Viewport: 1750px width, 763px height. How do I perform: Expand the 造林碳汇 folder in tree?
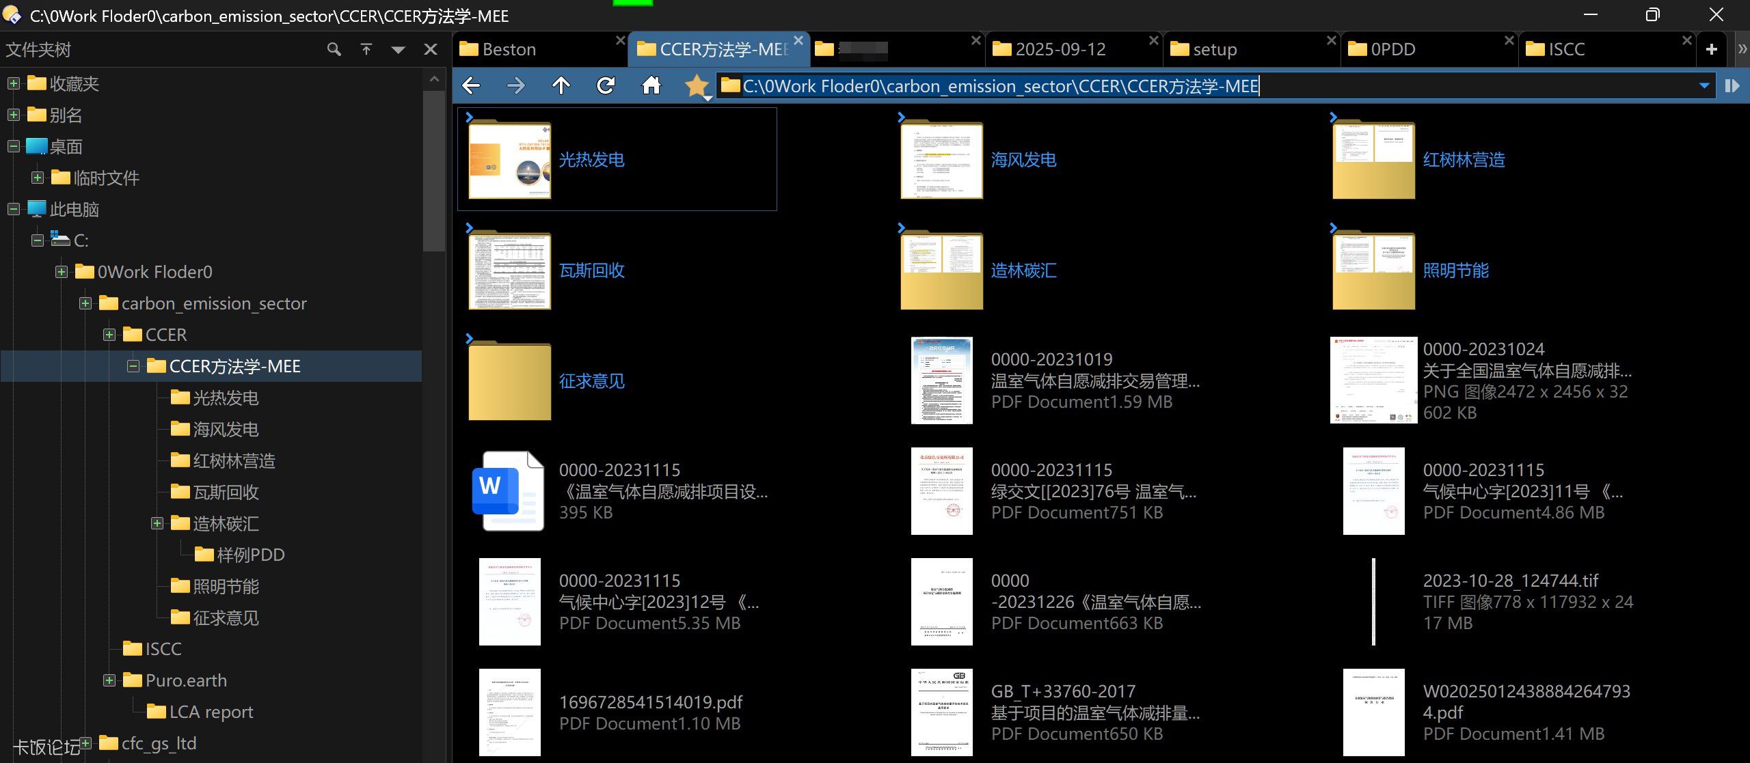157,523
